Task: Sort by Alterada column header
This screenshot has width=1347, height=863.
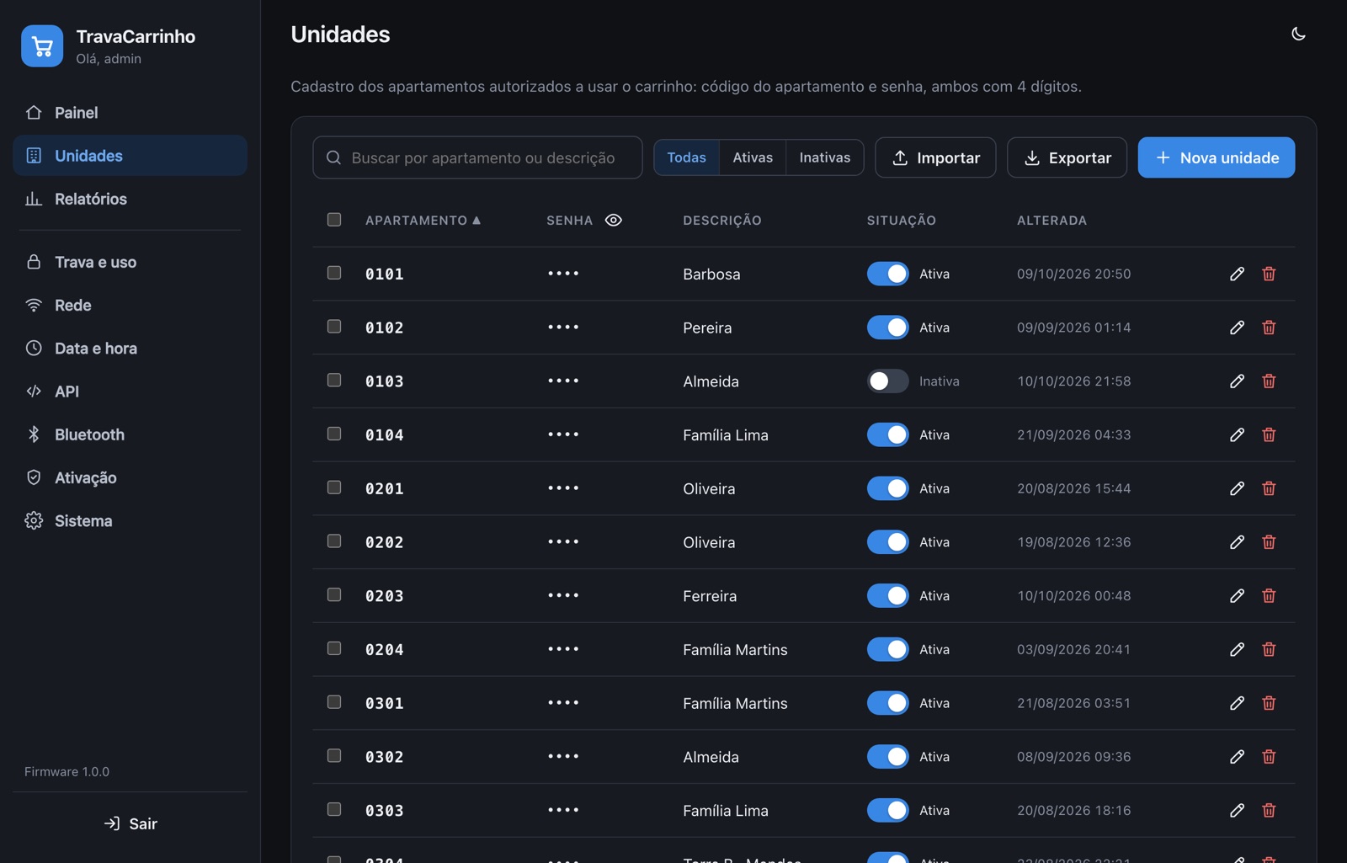Action: point(1052,221)
